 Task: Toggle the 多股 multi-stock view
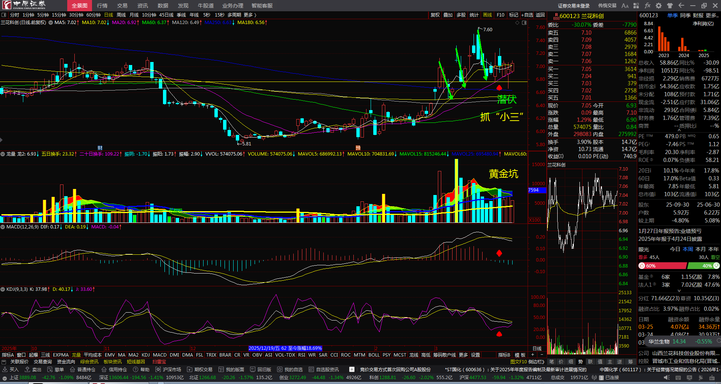pyautogui.click(x=461, y=15)
